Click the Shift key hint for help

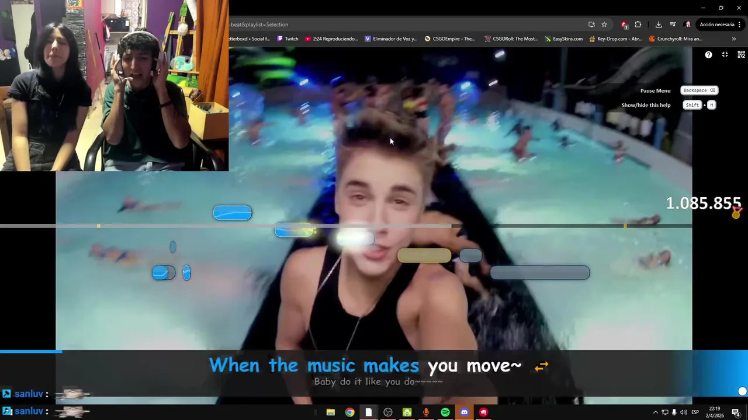(x=692, y=105)
